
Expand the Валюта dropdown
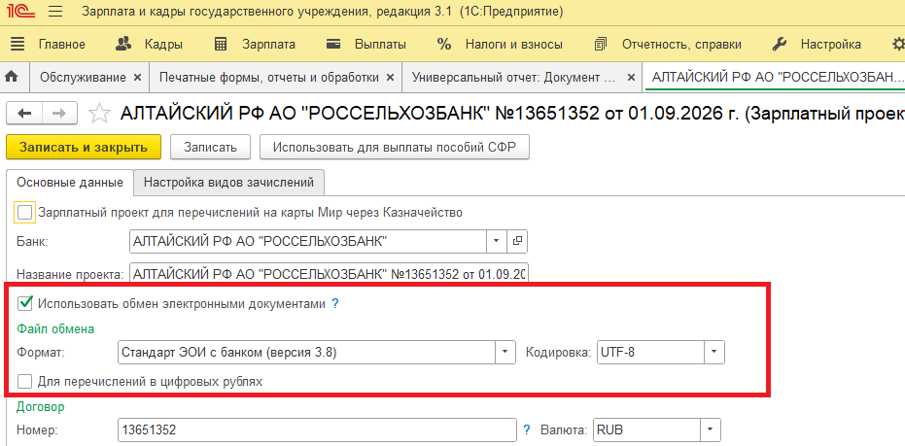711,429
